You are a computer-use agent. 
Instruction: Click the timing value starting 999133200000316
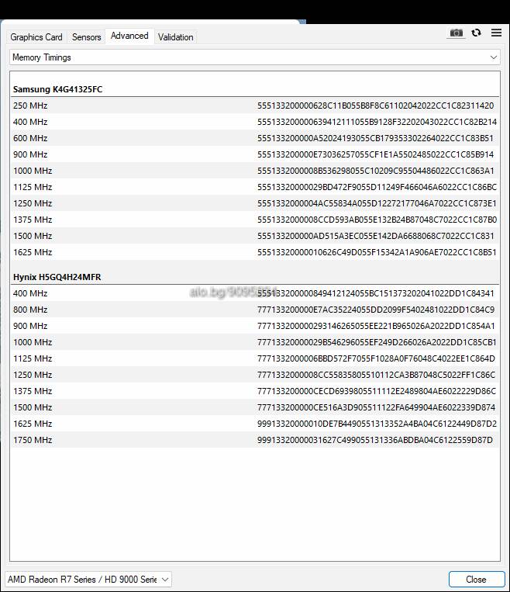375,440
